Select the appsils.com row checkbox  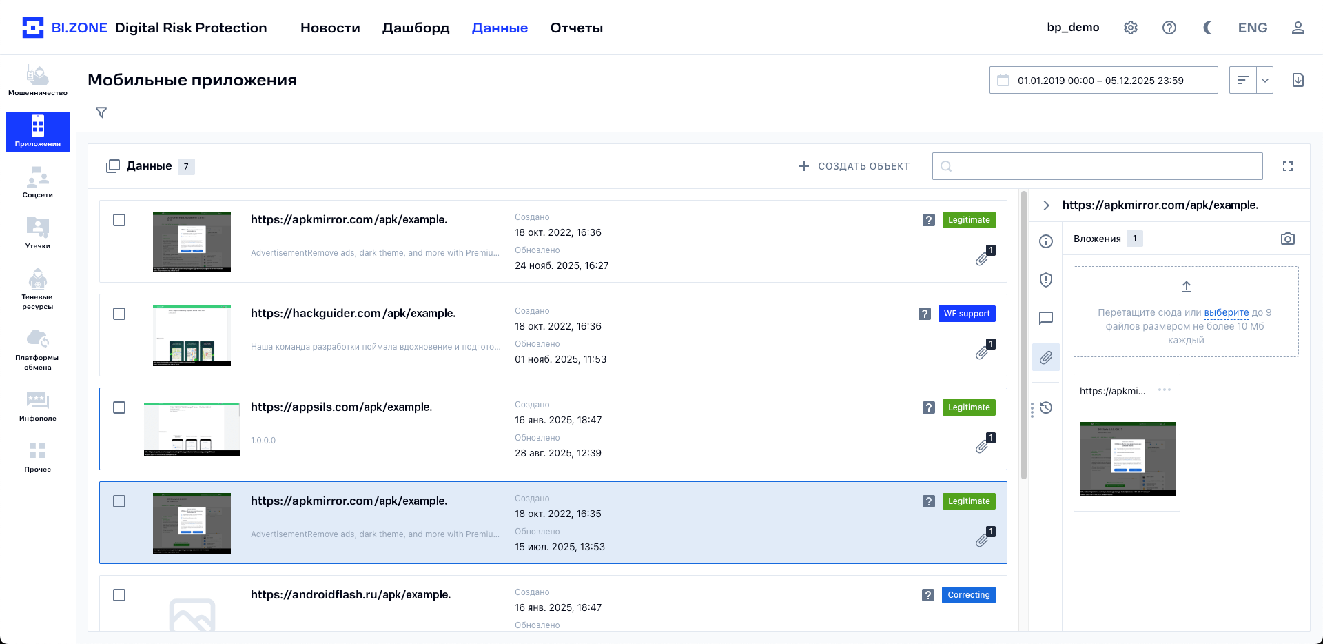point(119,407)
